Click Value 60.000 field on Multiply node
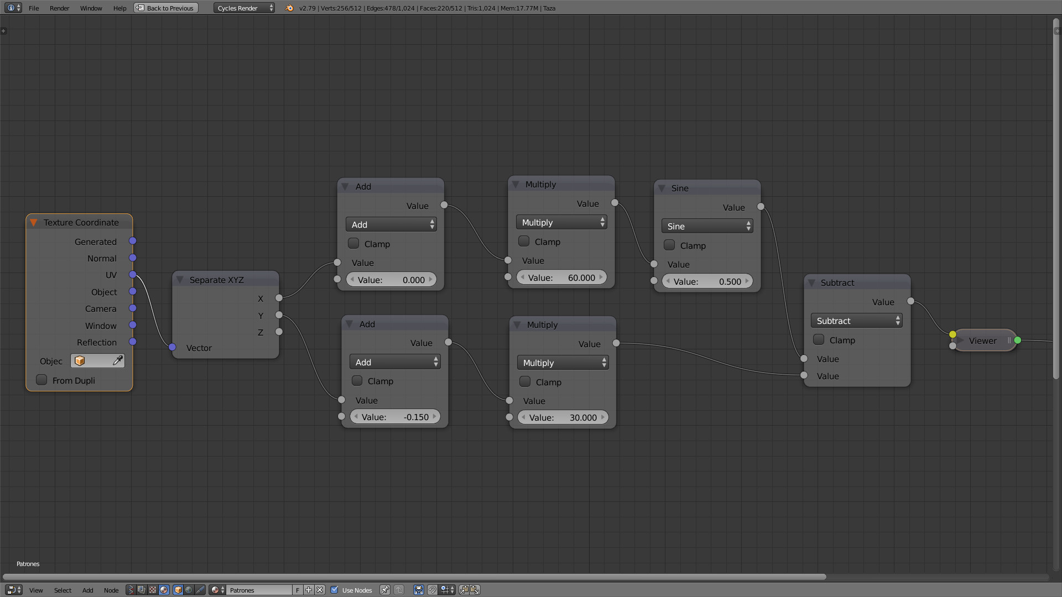 point(561,277)
